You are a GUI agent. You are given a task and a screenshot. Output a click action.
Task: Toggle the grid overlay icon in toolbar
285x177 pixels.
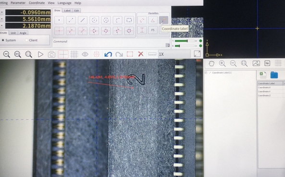coord(74,54)
